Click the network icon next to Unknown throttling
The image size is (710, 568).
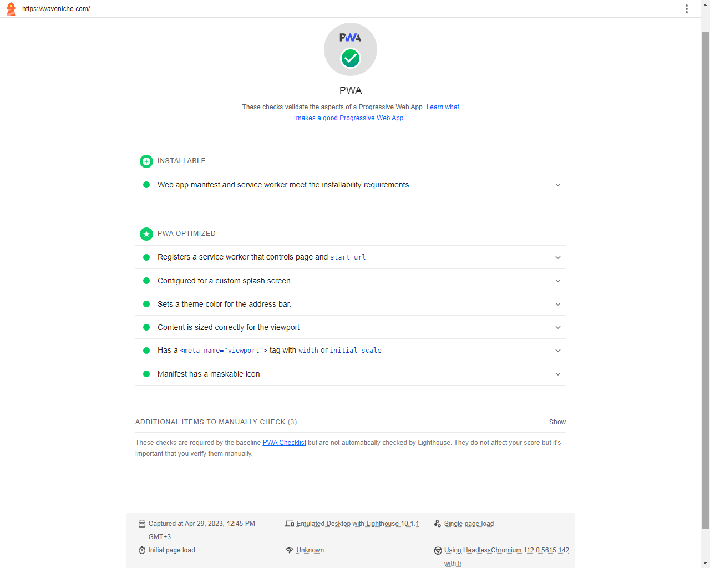pos(290,550)
